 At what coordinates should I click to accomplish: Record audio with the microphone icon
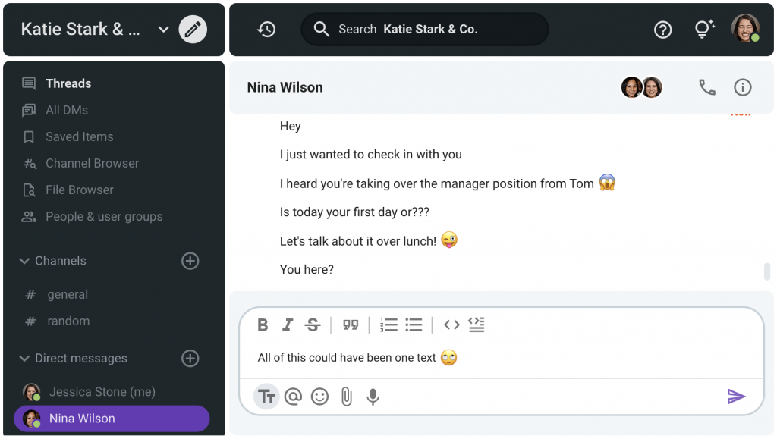pyautogui.click(x=373, y=397)
